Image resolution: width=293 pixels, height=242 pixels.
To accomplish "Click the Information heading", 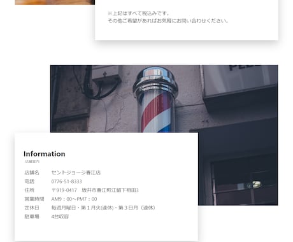I will tap(45, 153).
